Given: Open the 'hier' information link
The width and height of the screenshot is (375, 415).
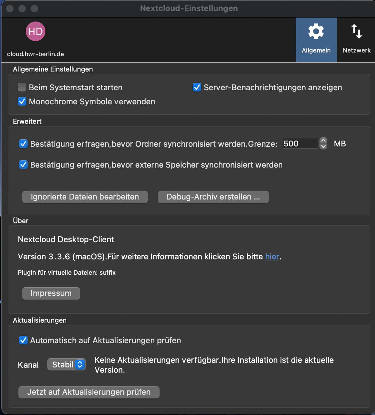Looking at the screenshot, I should (272, 257).
